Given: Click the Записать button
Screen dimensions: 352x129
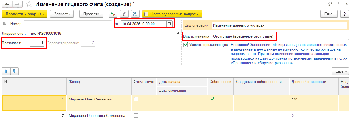Looking at the screenshot, I should 62,14.
